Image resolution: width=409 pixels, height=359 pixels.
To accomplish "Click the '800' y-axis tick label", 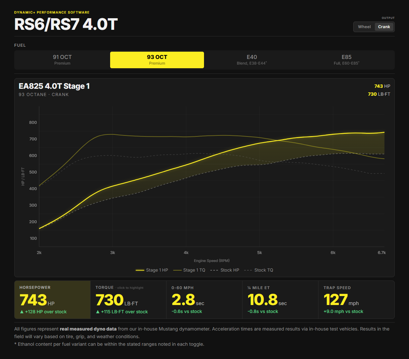I will 33,123.
